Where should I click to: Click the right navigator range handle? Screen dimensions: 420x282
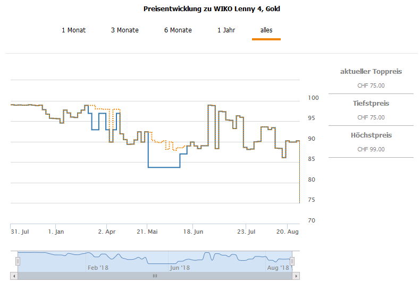click(292, 261)
